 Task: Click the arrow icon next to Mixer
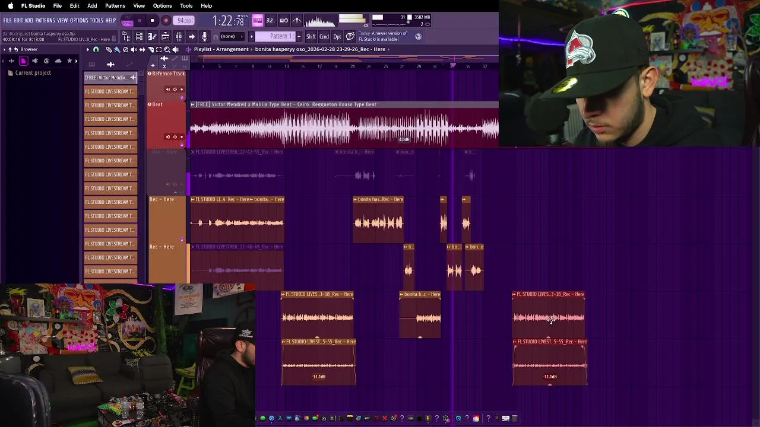tap(192, 36)
